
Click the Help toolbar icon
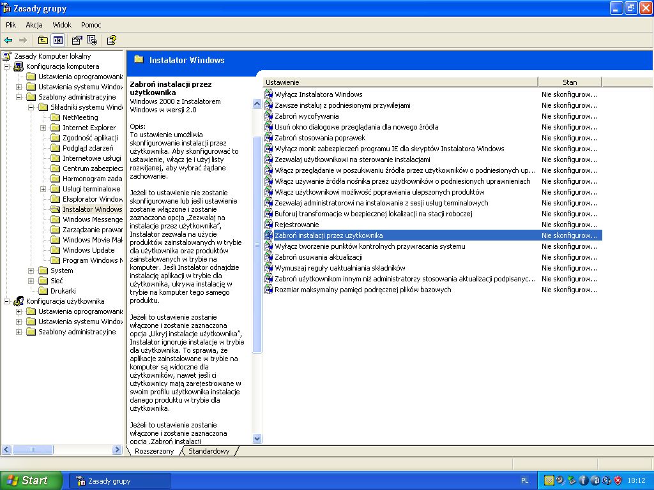[x=111, y=40]
